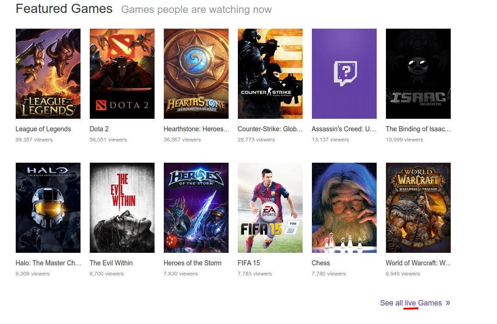Click the World of Warcraft: W... title link

pos(418,263)
